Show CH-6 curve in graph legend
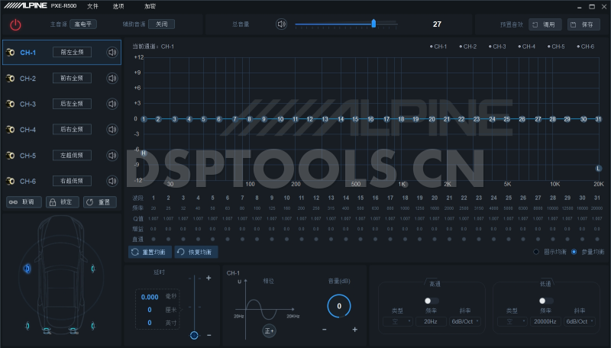Image resolution: width=611 pixels, height=348 pixels. [x=586, y=47]
